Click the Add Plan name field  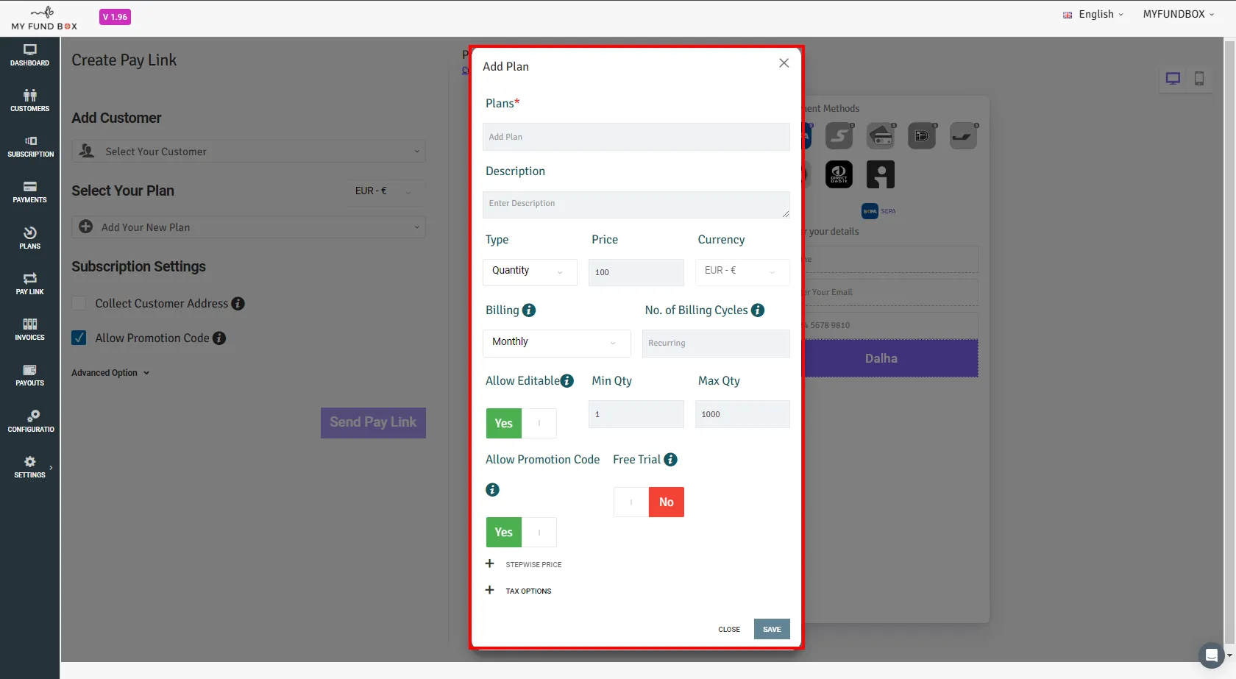[x=636, y=137]
